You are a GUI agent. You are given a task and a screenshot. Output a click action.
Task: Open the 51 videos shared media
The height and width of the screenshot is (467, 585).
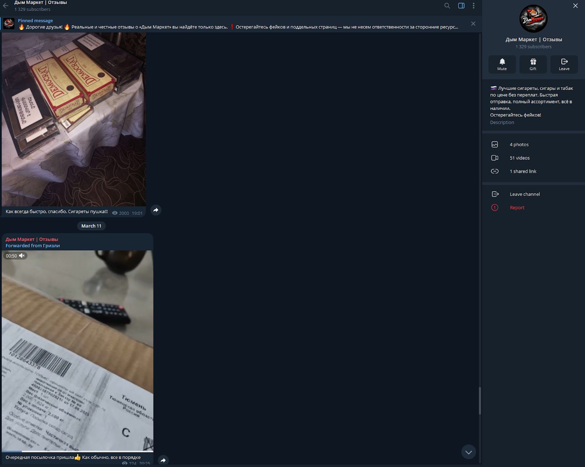[x=519, y=158]
